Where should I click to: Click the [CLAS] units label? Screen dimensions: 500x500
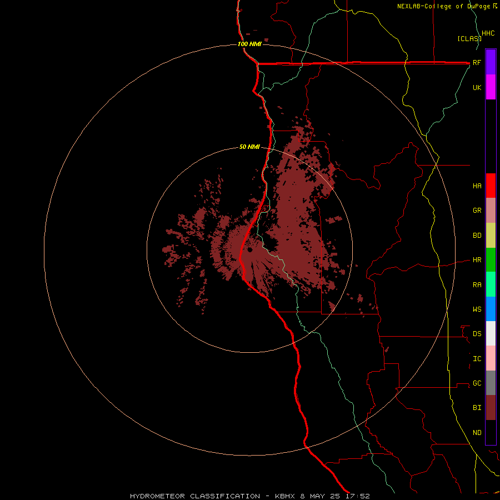point(469,38)
